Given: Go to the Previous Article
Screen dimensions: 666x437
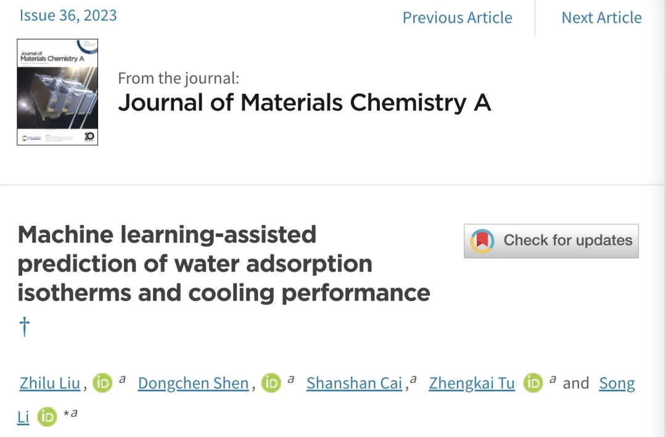Looking at the screenshot, I should (x=457, y=17).
